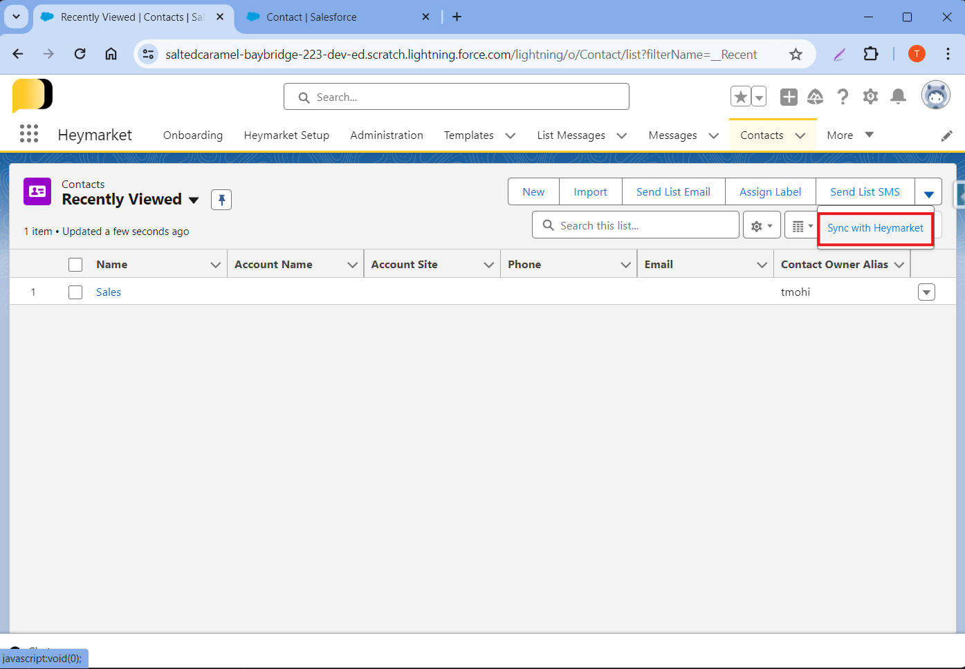Reload the browser page

(x=80, y=54)
